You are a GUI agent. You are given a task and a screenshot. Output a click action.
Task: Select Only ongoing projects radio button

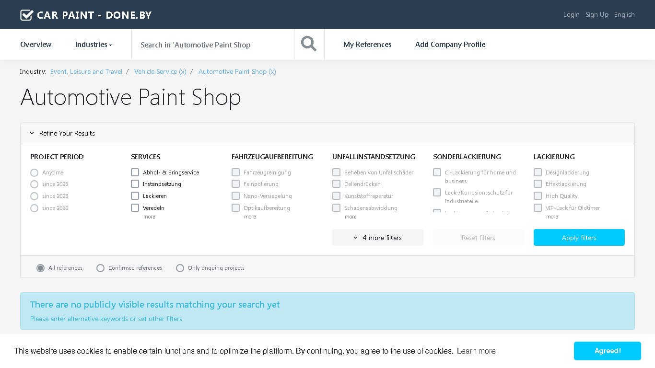180,268
